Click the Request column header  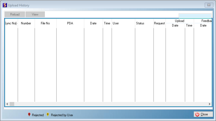click(159, 23)
